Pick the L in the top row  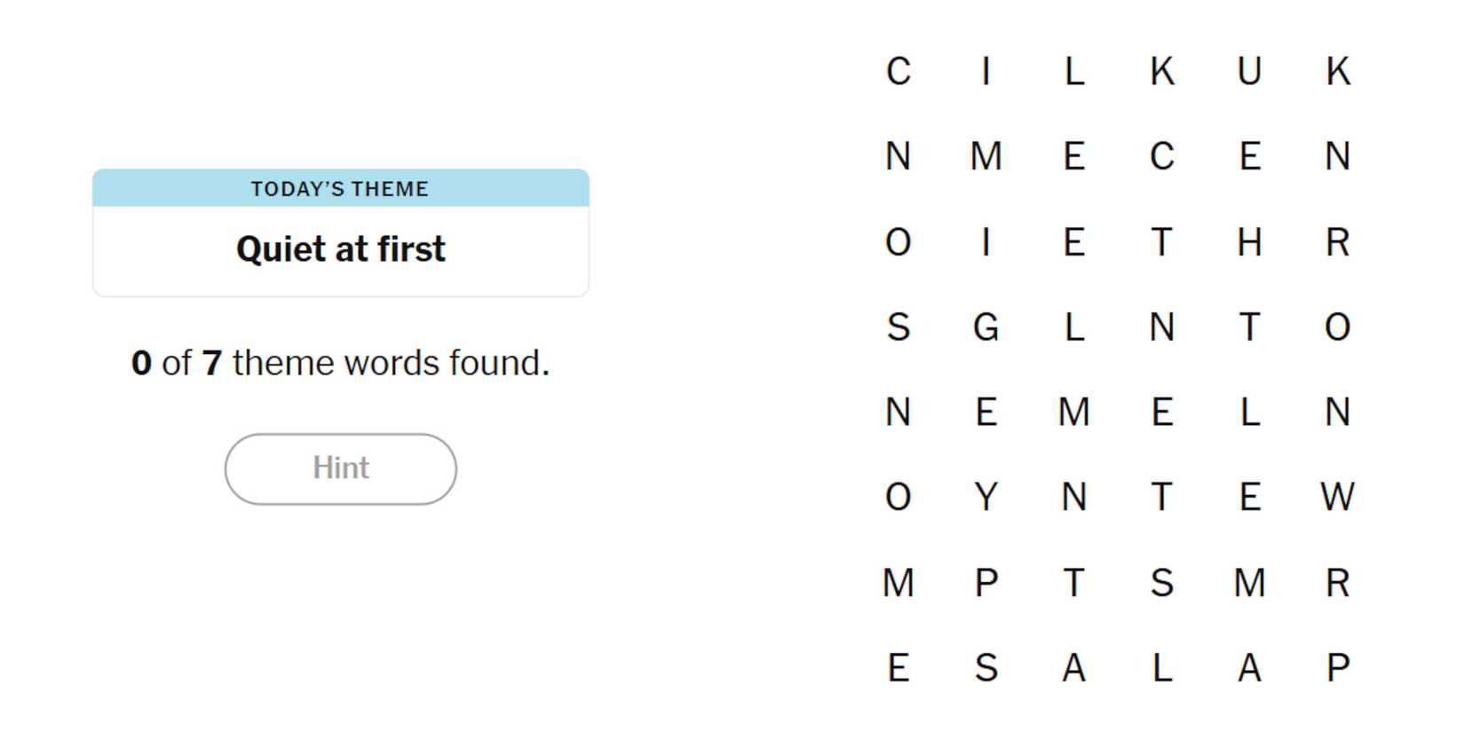tap(1073, 71)
